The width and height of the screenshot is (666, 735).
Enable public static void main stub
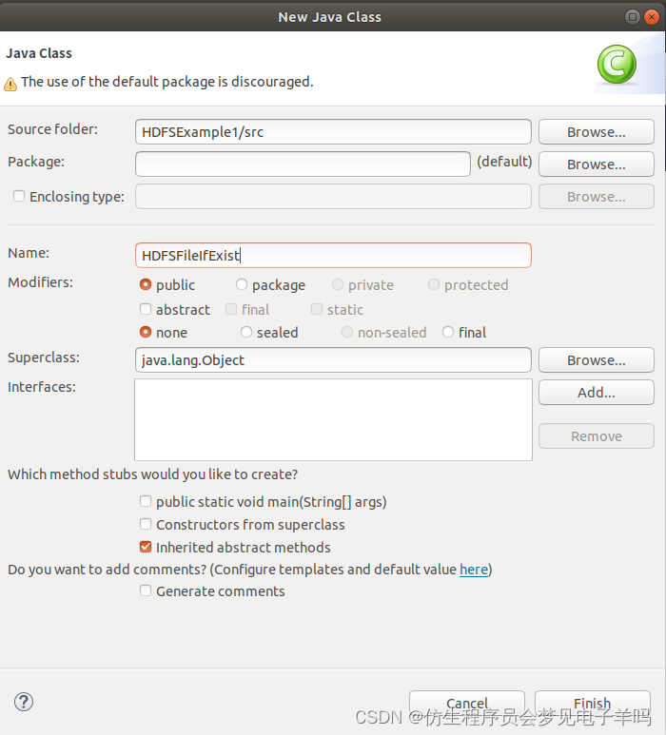point(146,501)
